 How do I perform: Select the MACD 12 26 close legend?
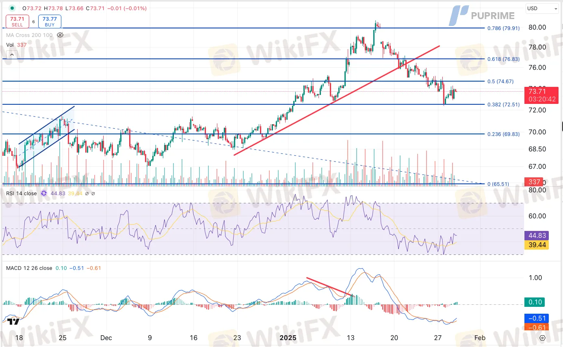tap(29, 268)
